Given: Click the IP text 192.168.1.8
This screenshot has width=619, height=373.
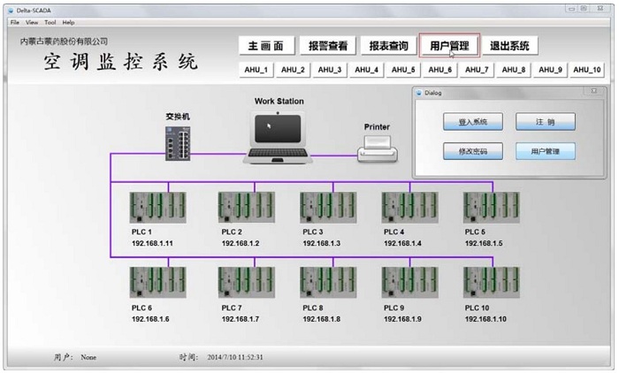Looking at the screenshot, I should [x=322, y=319].
